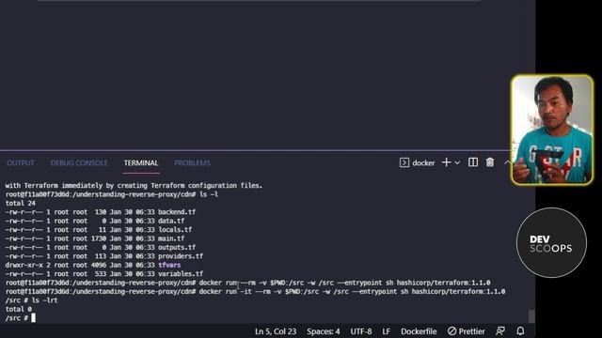
Task: Click the terminal prompt cursor line
Action: pyautogui.click(x=21, y=317)
